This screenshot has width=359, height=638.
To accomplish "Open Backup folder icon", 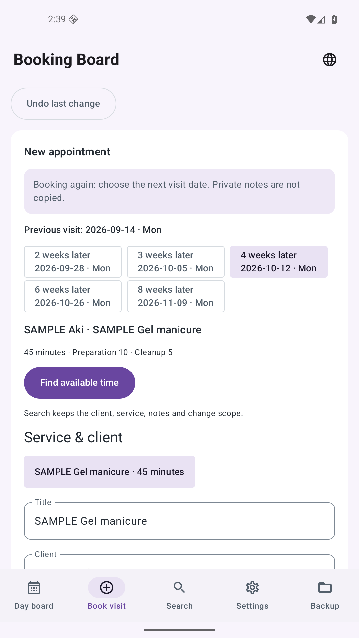I will (x=325, y=587).
